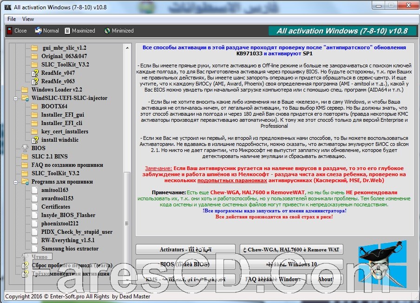Screen dimensions: 420x303
Task: Click the Normal window mode icon
Action: tap(38, 31)
